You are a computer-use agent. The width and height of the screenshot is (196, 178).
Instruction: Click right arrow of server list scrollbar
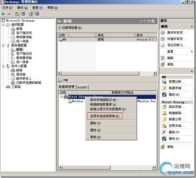click(155, 73)
